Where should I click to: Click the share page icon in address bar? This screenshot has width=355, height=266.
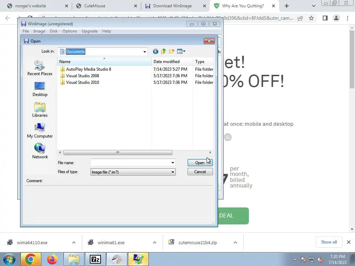point(300,18)
